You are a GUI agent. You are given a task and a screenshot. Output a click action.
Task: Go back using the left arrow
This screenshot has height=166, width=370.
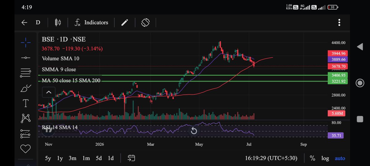(24, 22)
